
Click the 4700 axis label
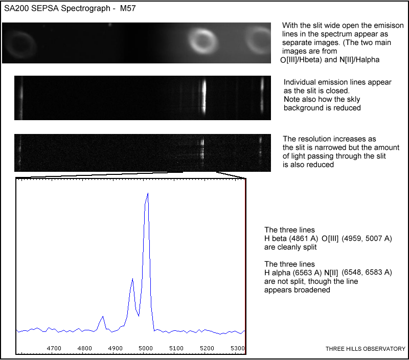[x=54, y=348]
